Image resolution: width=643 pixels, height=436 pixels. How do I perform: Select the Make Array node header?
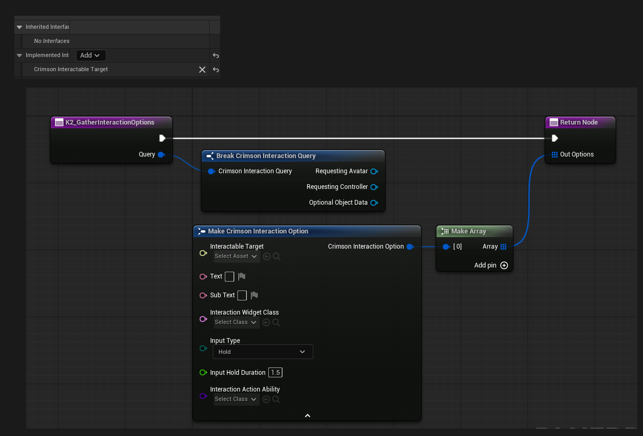click(474, 231)
